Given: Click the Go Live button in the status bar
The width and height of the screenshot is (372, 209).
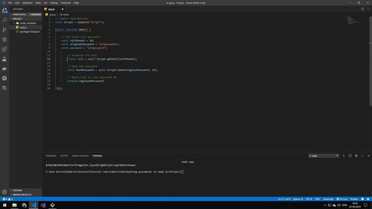Looking at the screenshot, I should click(342, 199).
